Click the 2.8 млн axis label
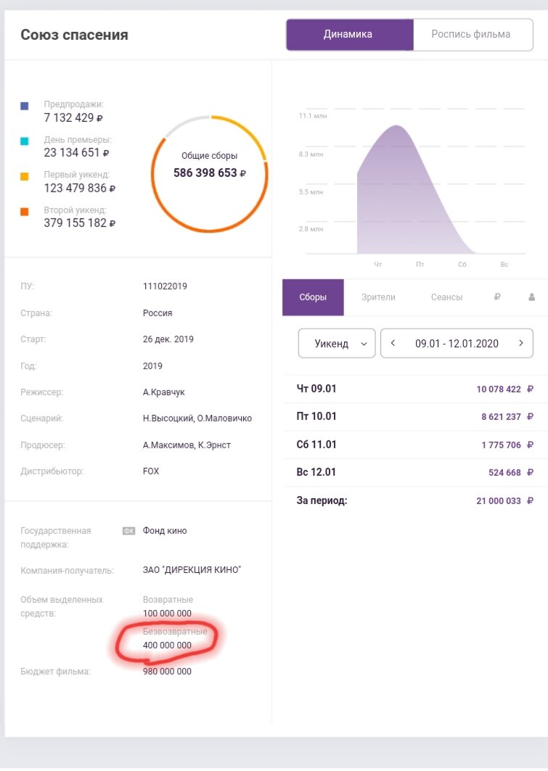 coord(311,228)
